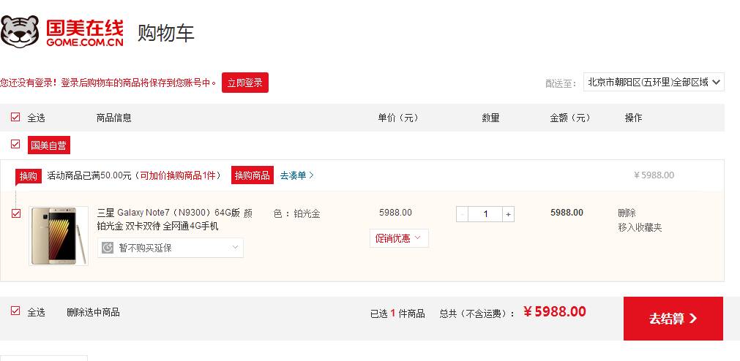
Task: Move item to favorites via 移入收藏夹
Action: [x=639, y=227]
